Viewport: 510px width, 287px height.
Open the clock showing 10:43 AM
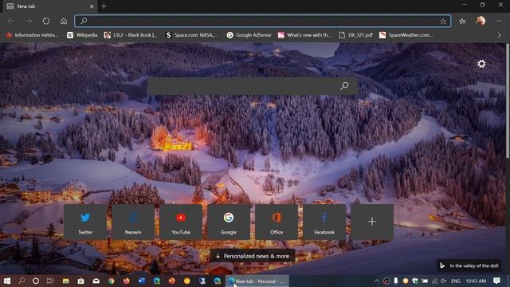(x=476, y=281)
